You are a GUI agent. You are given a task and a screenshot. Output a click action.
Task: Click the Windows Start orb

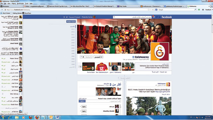coord(3,117)
